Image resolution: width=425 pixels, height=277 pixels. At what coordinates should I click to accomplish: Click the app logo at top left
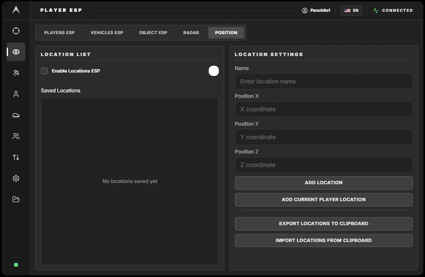point(16,10)
